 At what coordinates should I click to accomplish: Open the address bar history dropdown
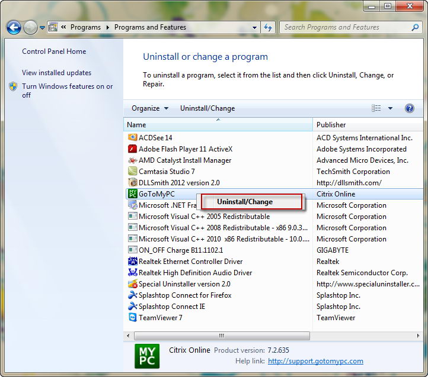coord(254,28)
